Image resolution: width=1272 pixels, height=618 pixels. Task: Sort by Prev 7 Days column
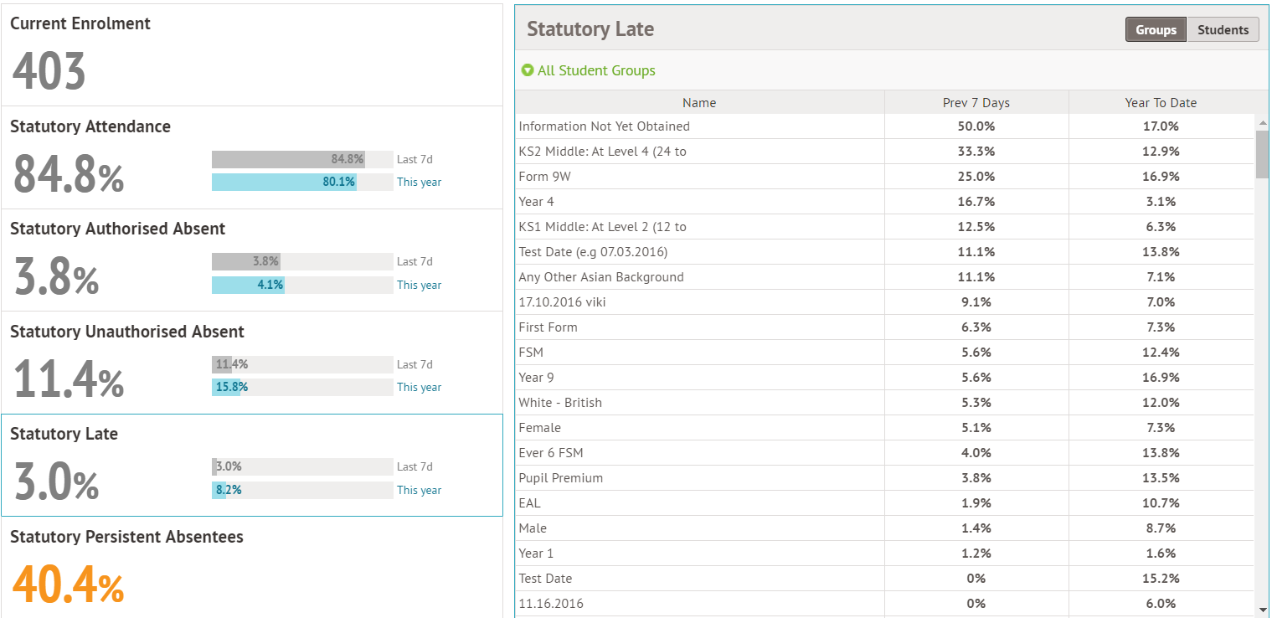(976, 102)
